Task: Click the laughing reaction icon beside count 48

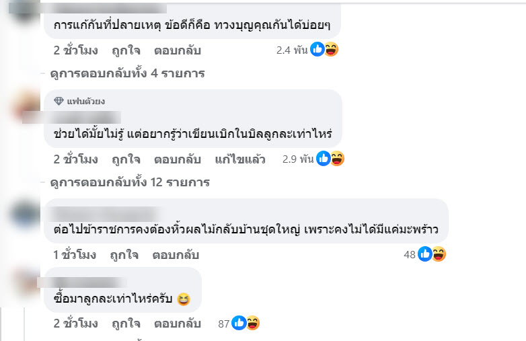Action: coord(439,254)
